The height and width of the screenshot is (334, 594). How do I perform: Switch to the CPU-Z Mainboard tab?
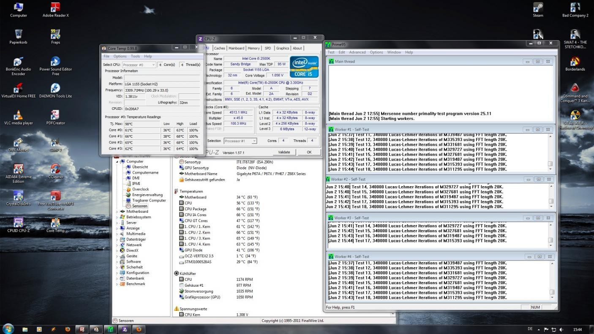point(236,48)
